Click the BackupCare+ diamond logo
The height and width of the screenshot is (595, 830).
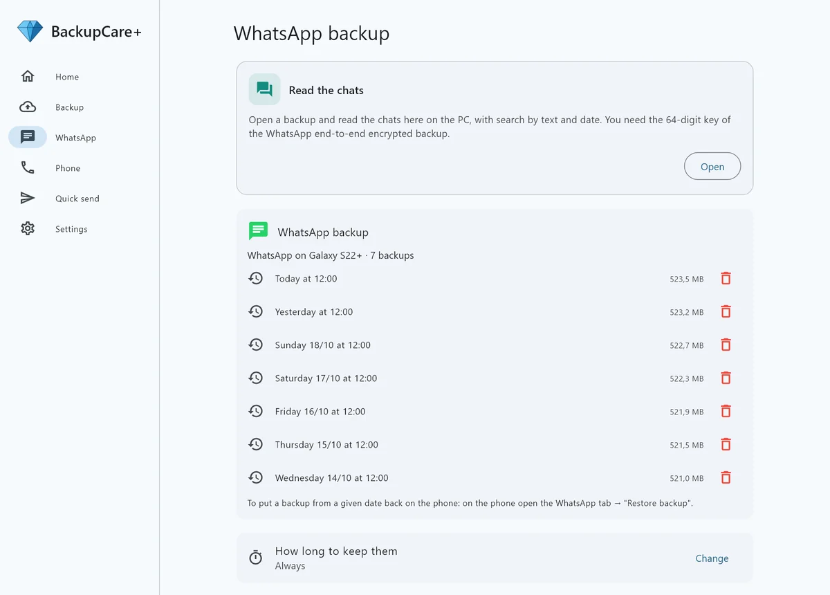click(x=30, y=31)
